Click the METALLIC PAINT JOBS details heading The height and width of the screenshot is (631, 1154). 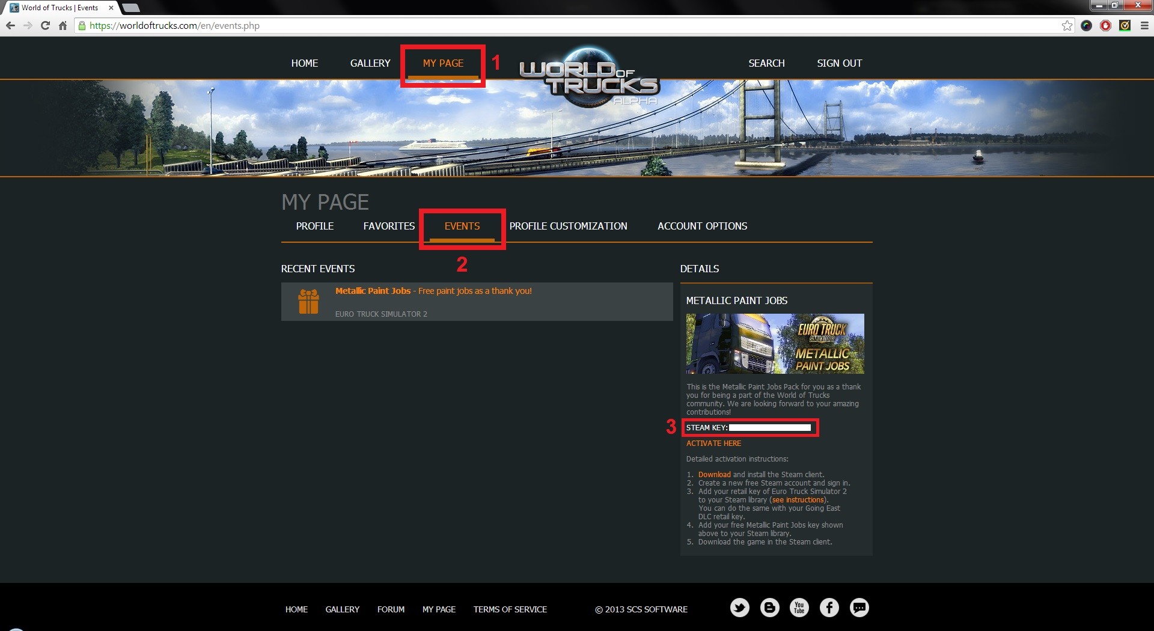737,300
